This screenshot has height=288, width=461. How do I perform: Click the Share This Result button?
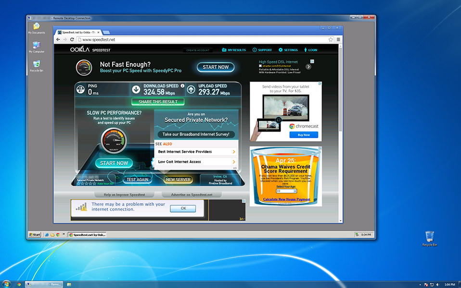[158, 102]
